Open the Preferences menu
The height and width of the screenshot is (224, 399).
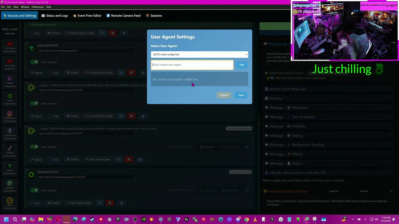37,7
